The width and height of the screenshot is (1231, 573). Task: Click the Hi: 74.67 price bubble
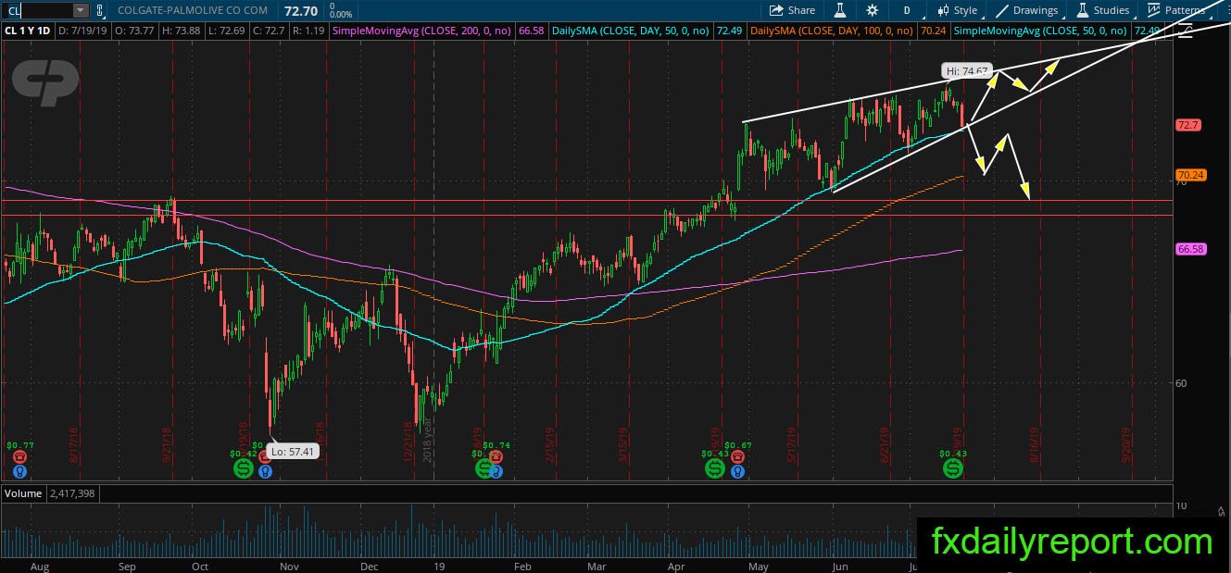click(x=967, y=70)
